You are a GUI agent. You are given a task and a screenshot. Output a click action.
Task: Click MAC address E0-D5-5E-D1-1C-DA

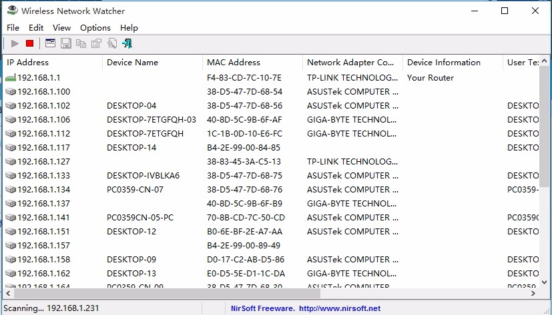246,273
